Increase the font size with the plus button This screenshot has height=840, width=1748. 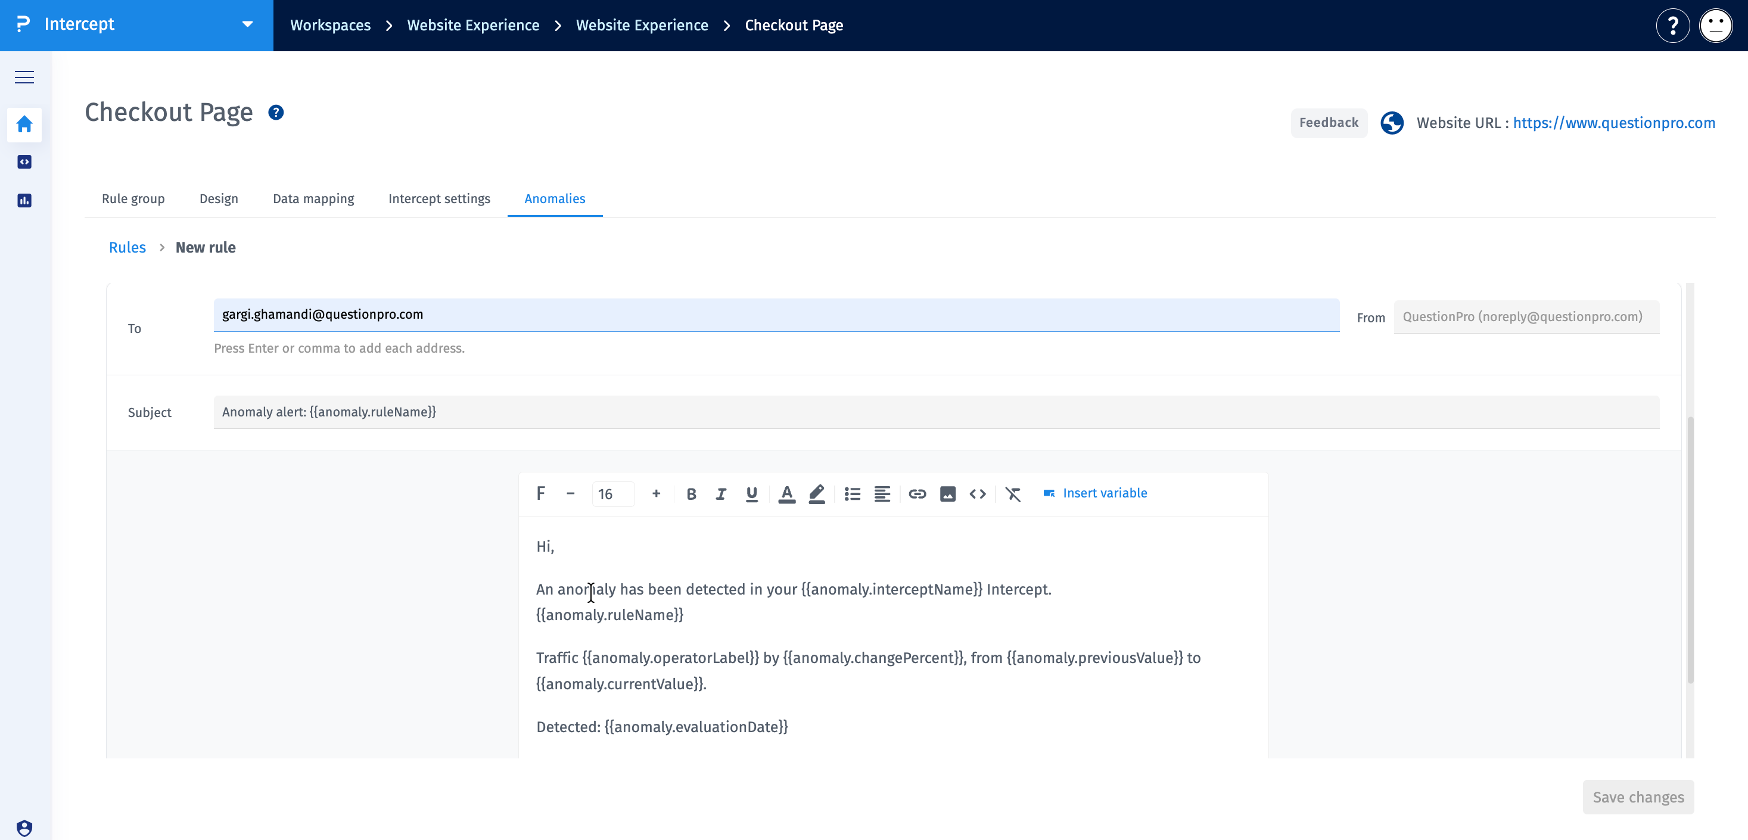[656, 493]
